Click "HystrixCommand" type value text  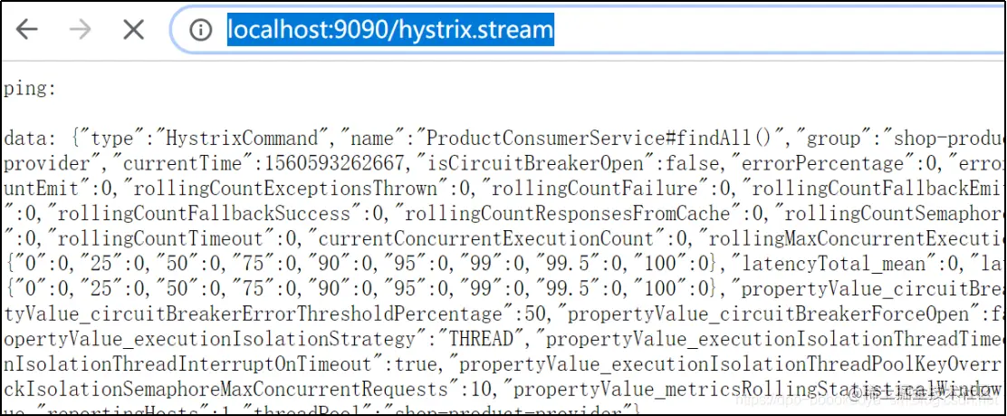pyautogui.click(x=242, y=139)
